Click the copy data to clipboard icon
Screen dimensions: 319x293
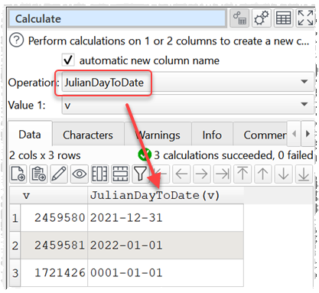[38, 174]
